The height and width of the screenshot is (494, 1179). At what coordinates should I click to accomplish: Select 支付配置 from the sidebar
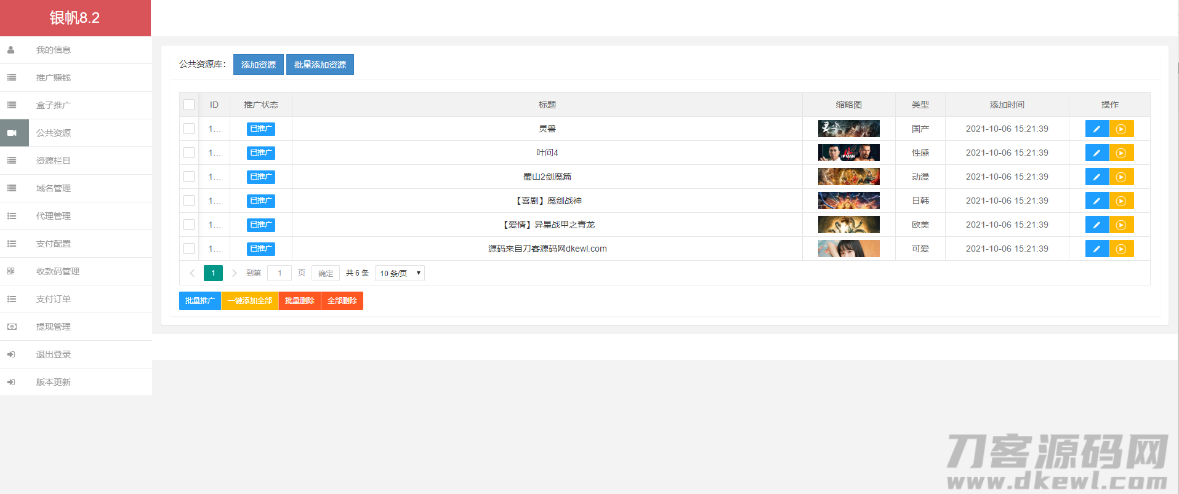pyautogui.click(x=54, y=244)
